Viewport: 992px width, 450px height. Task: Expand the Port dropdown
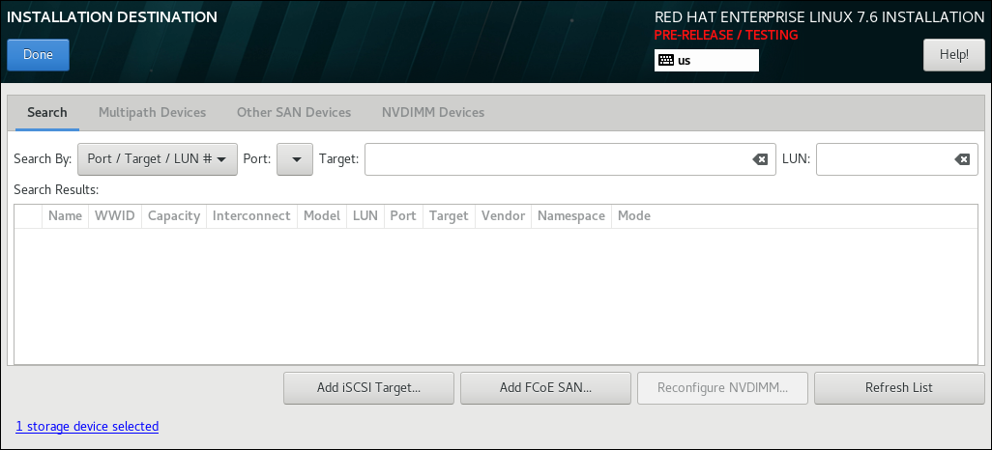(295, 159)
